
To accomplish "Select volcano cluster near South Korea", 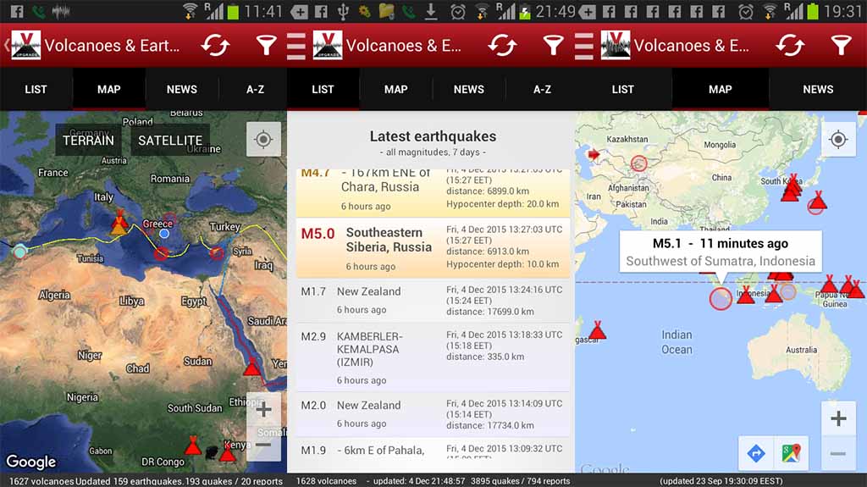I will click(792, 188).
